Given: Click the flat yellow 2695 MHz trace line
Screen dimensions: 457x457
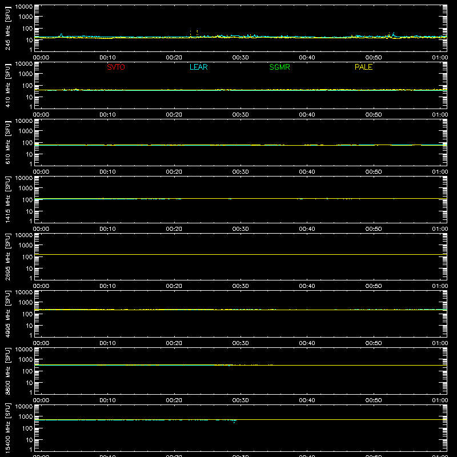Looking at the screenshot, I should (240, 254).
